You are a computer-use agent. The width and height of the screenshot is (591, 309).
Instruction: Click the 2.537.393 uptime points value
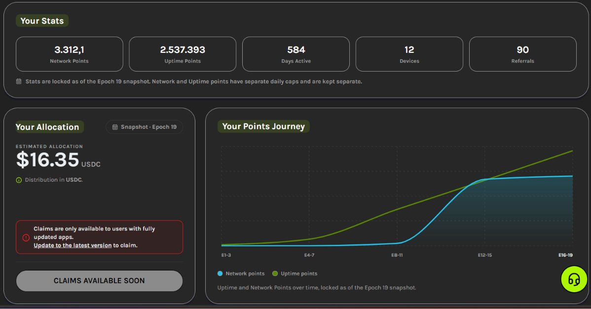point(183,50)
